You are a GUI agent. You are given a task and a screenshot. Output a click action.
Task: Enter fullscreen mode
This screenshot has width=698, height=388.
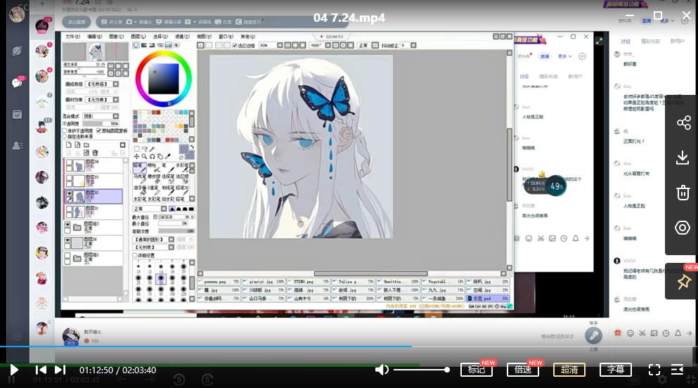click(x=654, y=370)
